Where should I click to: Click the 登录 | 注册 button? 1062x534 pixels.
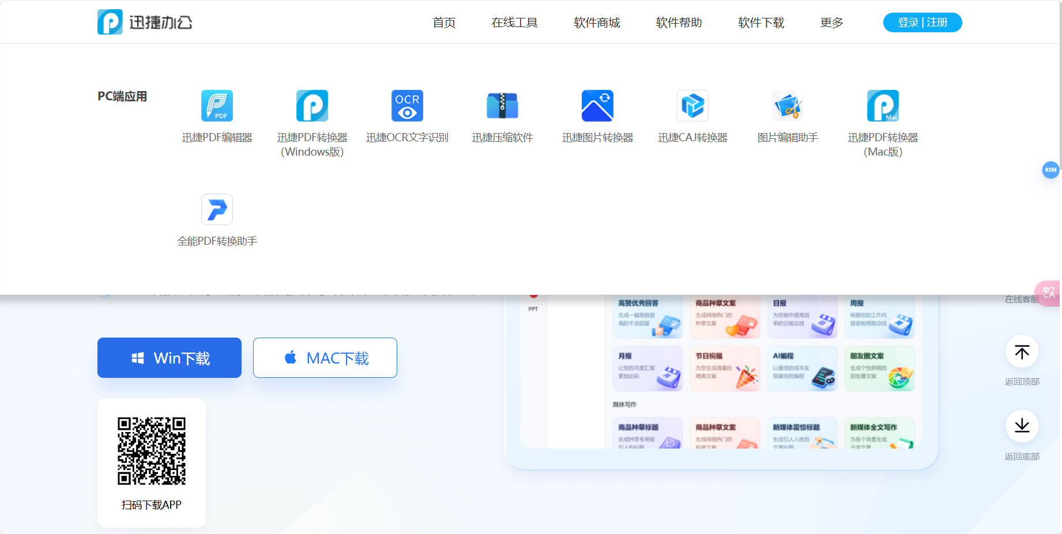click(922, 22)
